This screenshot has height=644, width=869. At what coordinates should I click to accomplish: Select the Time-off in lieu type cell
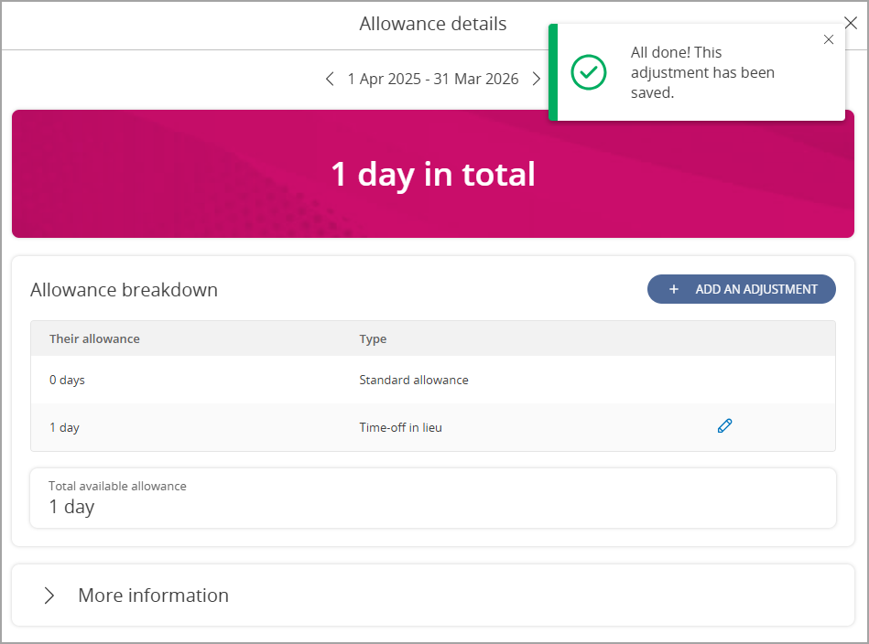point(400,427)
